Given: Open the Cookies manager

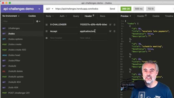Looking at the screenshot, I should coord(32,16).
